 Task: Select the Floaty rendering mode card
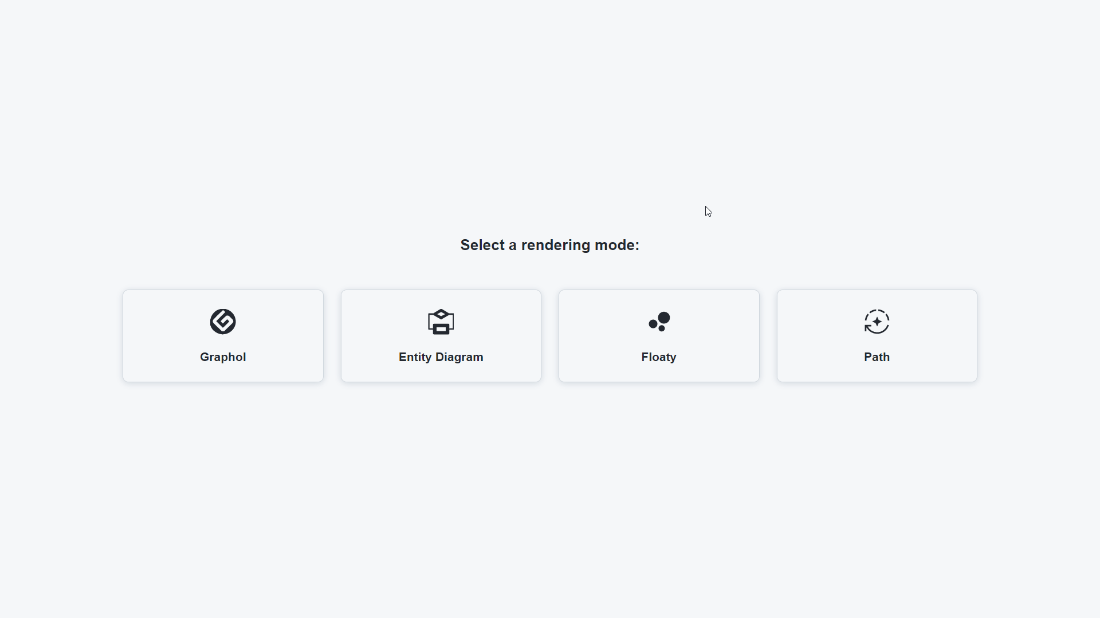tap(659, 336)
